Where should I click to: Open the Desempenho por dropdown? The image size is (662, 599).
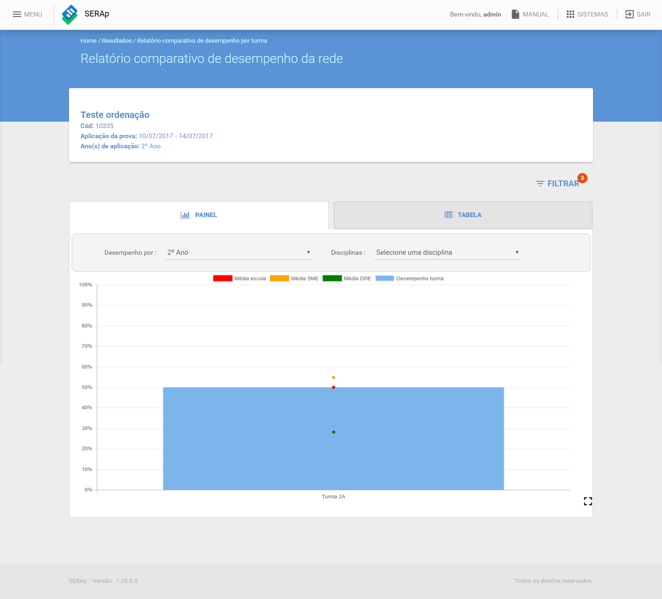pyautogui.click(x=239, y=252)
